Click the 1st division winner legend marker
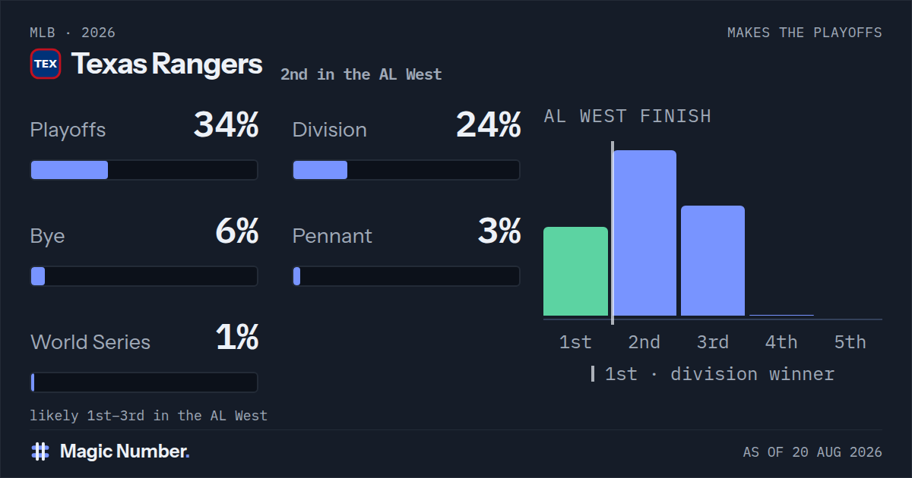Screen dimensions: 912x478 [x=593, y=374]
